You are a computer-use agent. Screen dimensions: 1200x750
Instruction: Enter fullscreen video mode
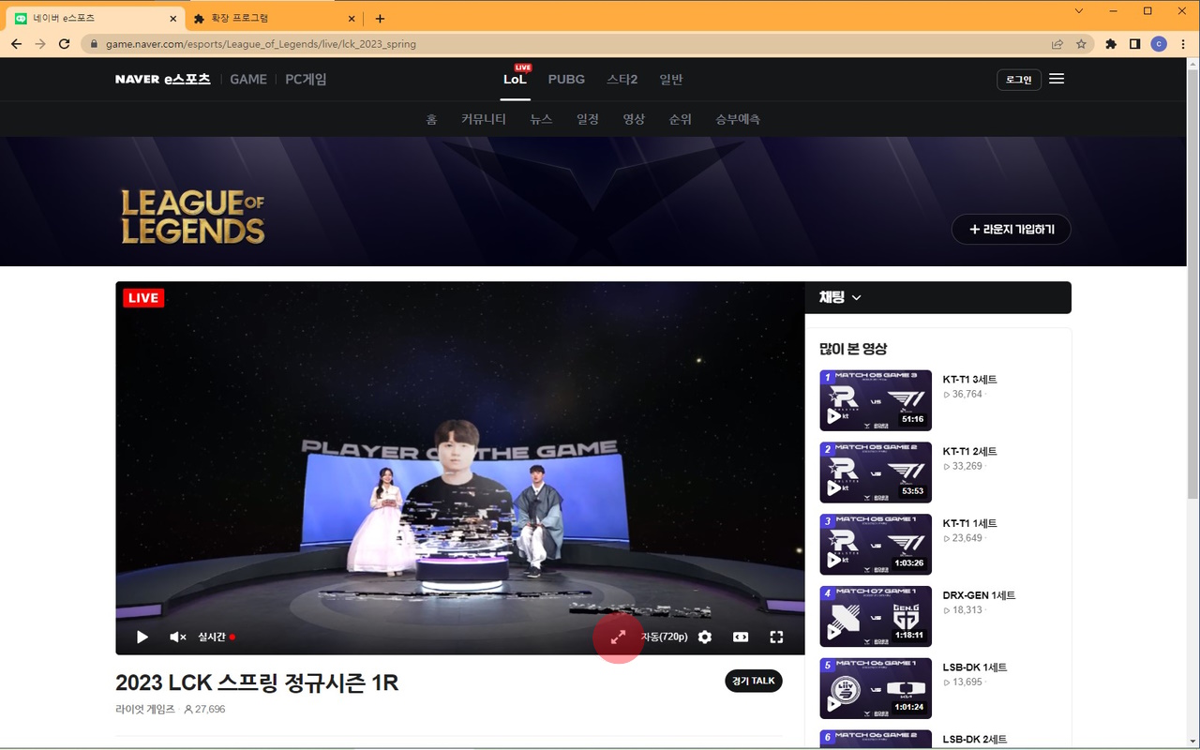776,637
